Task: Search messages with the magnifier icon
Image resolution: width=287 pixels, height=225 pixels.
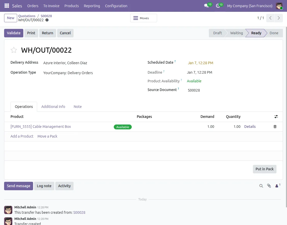Action: point(261,186)
